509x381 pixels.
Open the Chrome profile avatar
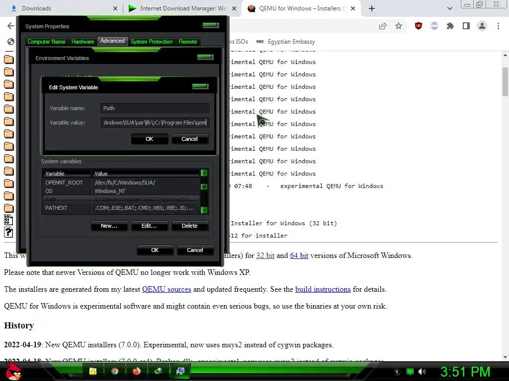click(x=482, y=26)
